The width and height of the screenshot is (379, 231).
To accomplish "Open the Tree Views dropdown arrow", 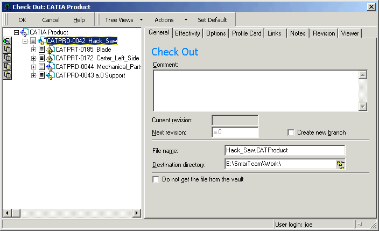I will tap(142, 20).
